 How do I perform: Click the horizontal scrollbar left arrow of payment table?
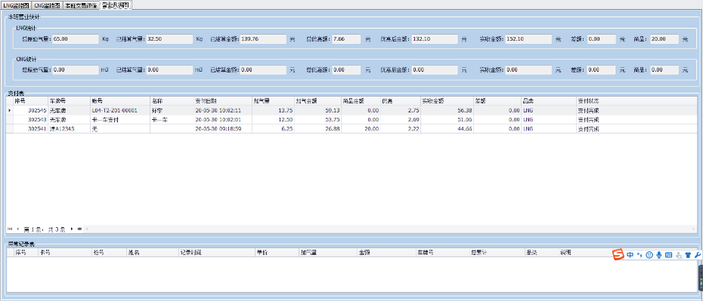86,229
